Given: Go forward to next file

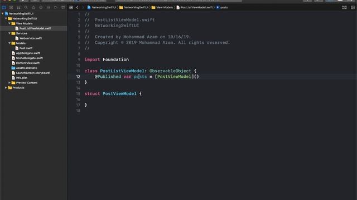Looking at the screenshot, I should [x=83, y=7].
